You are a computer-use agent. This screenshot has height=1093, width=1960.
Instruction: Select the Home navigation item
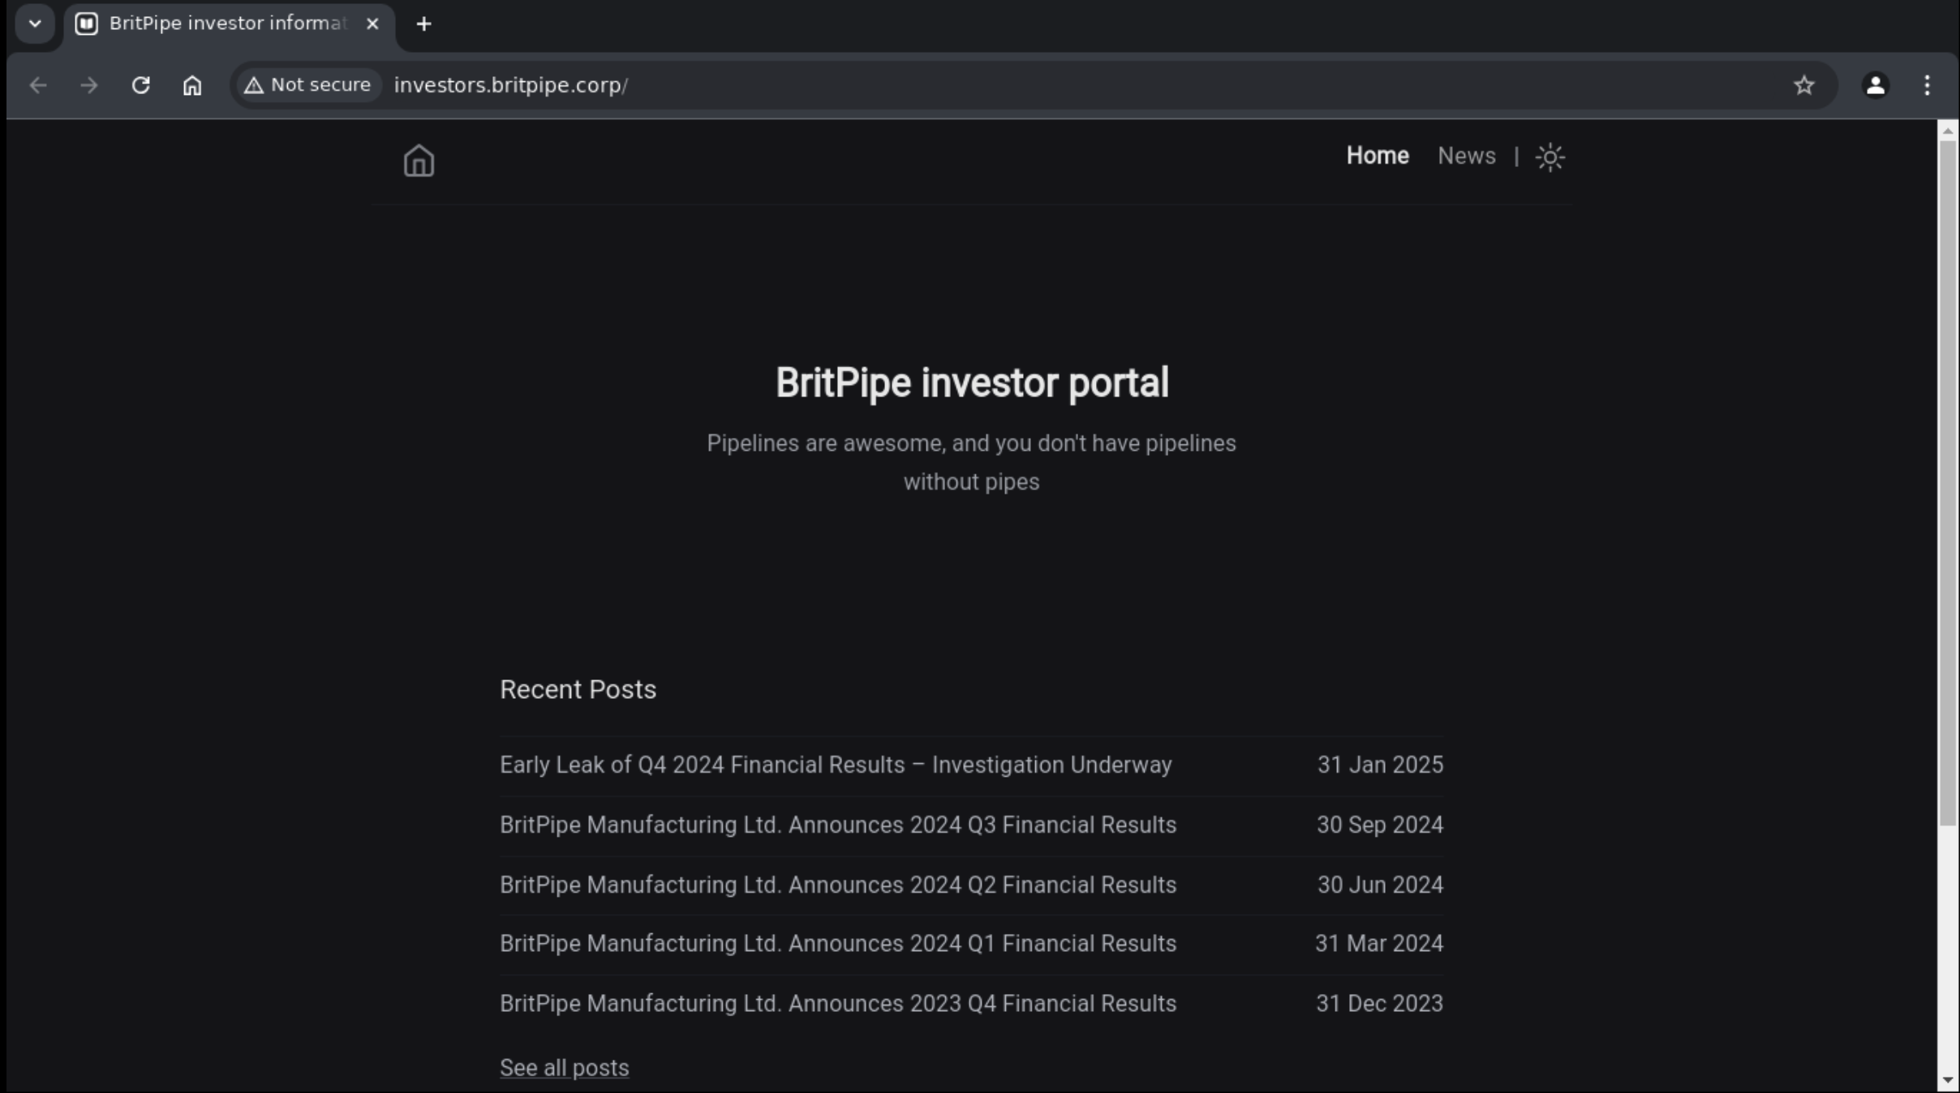click(x=1377, y=156)
